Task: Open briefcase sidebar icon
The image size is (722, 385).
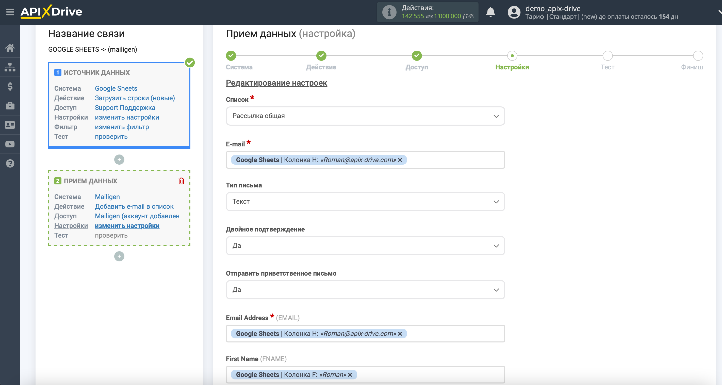Action: (10, 106)
